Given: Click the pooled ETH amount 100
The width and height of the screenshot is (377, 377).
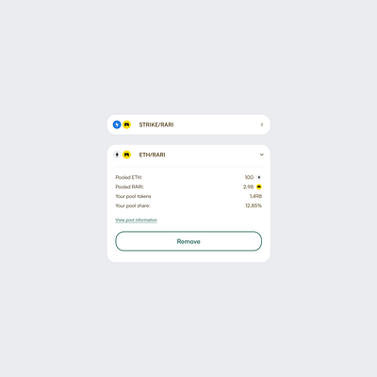Looking at the screenshot, I should point(249,177).
